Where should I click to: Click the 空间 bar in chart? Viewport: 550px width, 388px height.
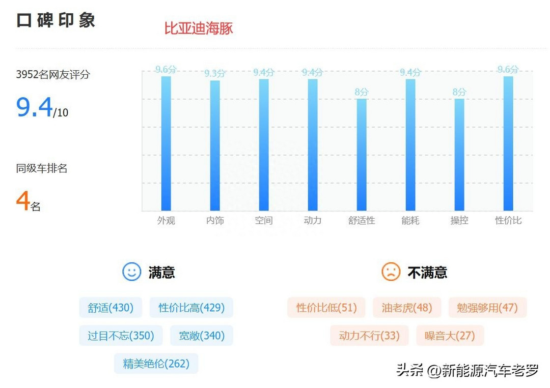tap(264, 145)
